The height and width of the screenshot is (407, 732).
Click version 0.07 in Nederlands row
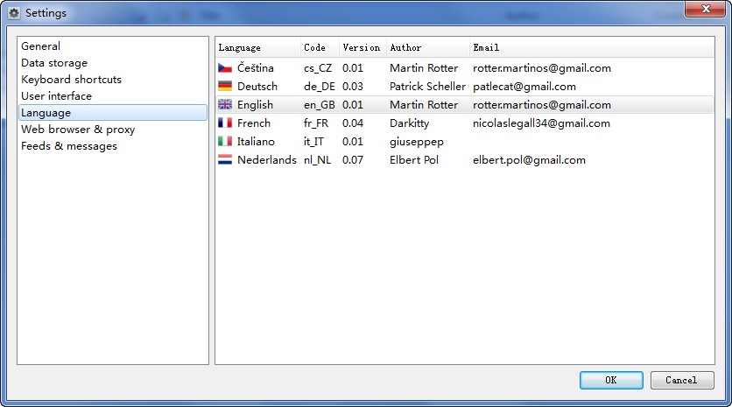click(353, 159)
